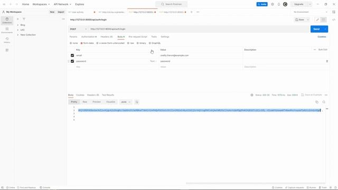Open the API Network dropdown menu
This screenshot has height=190, width=338.
point(62,4)
